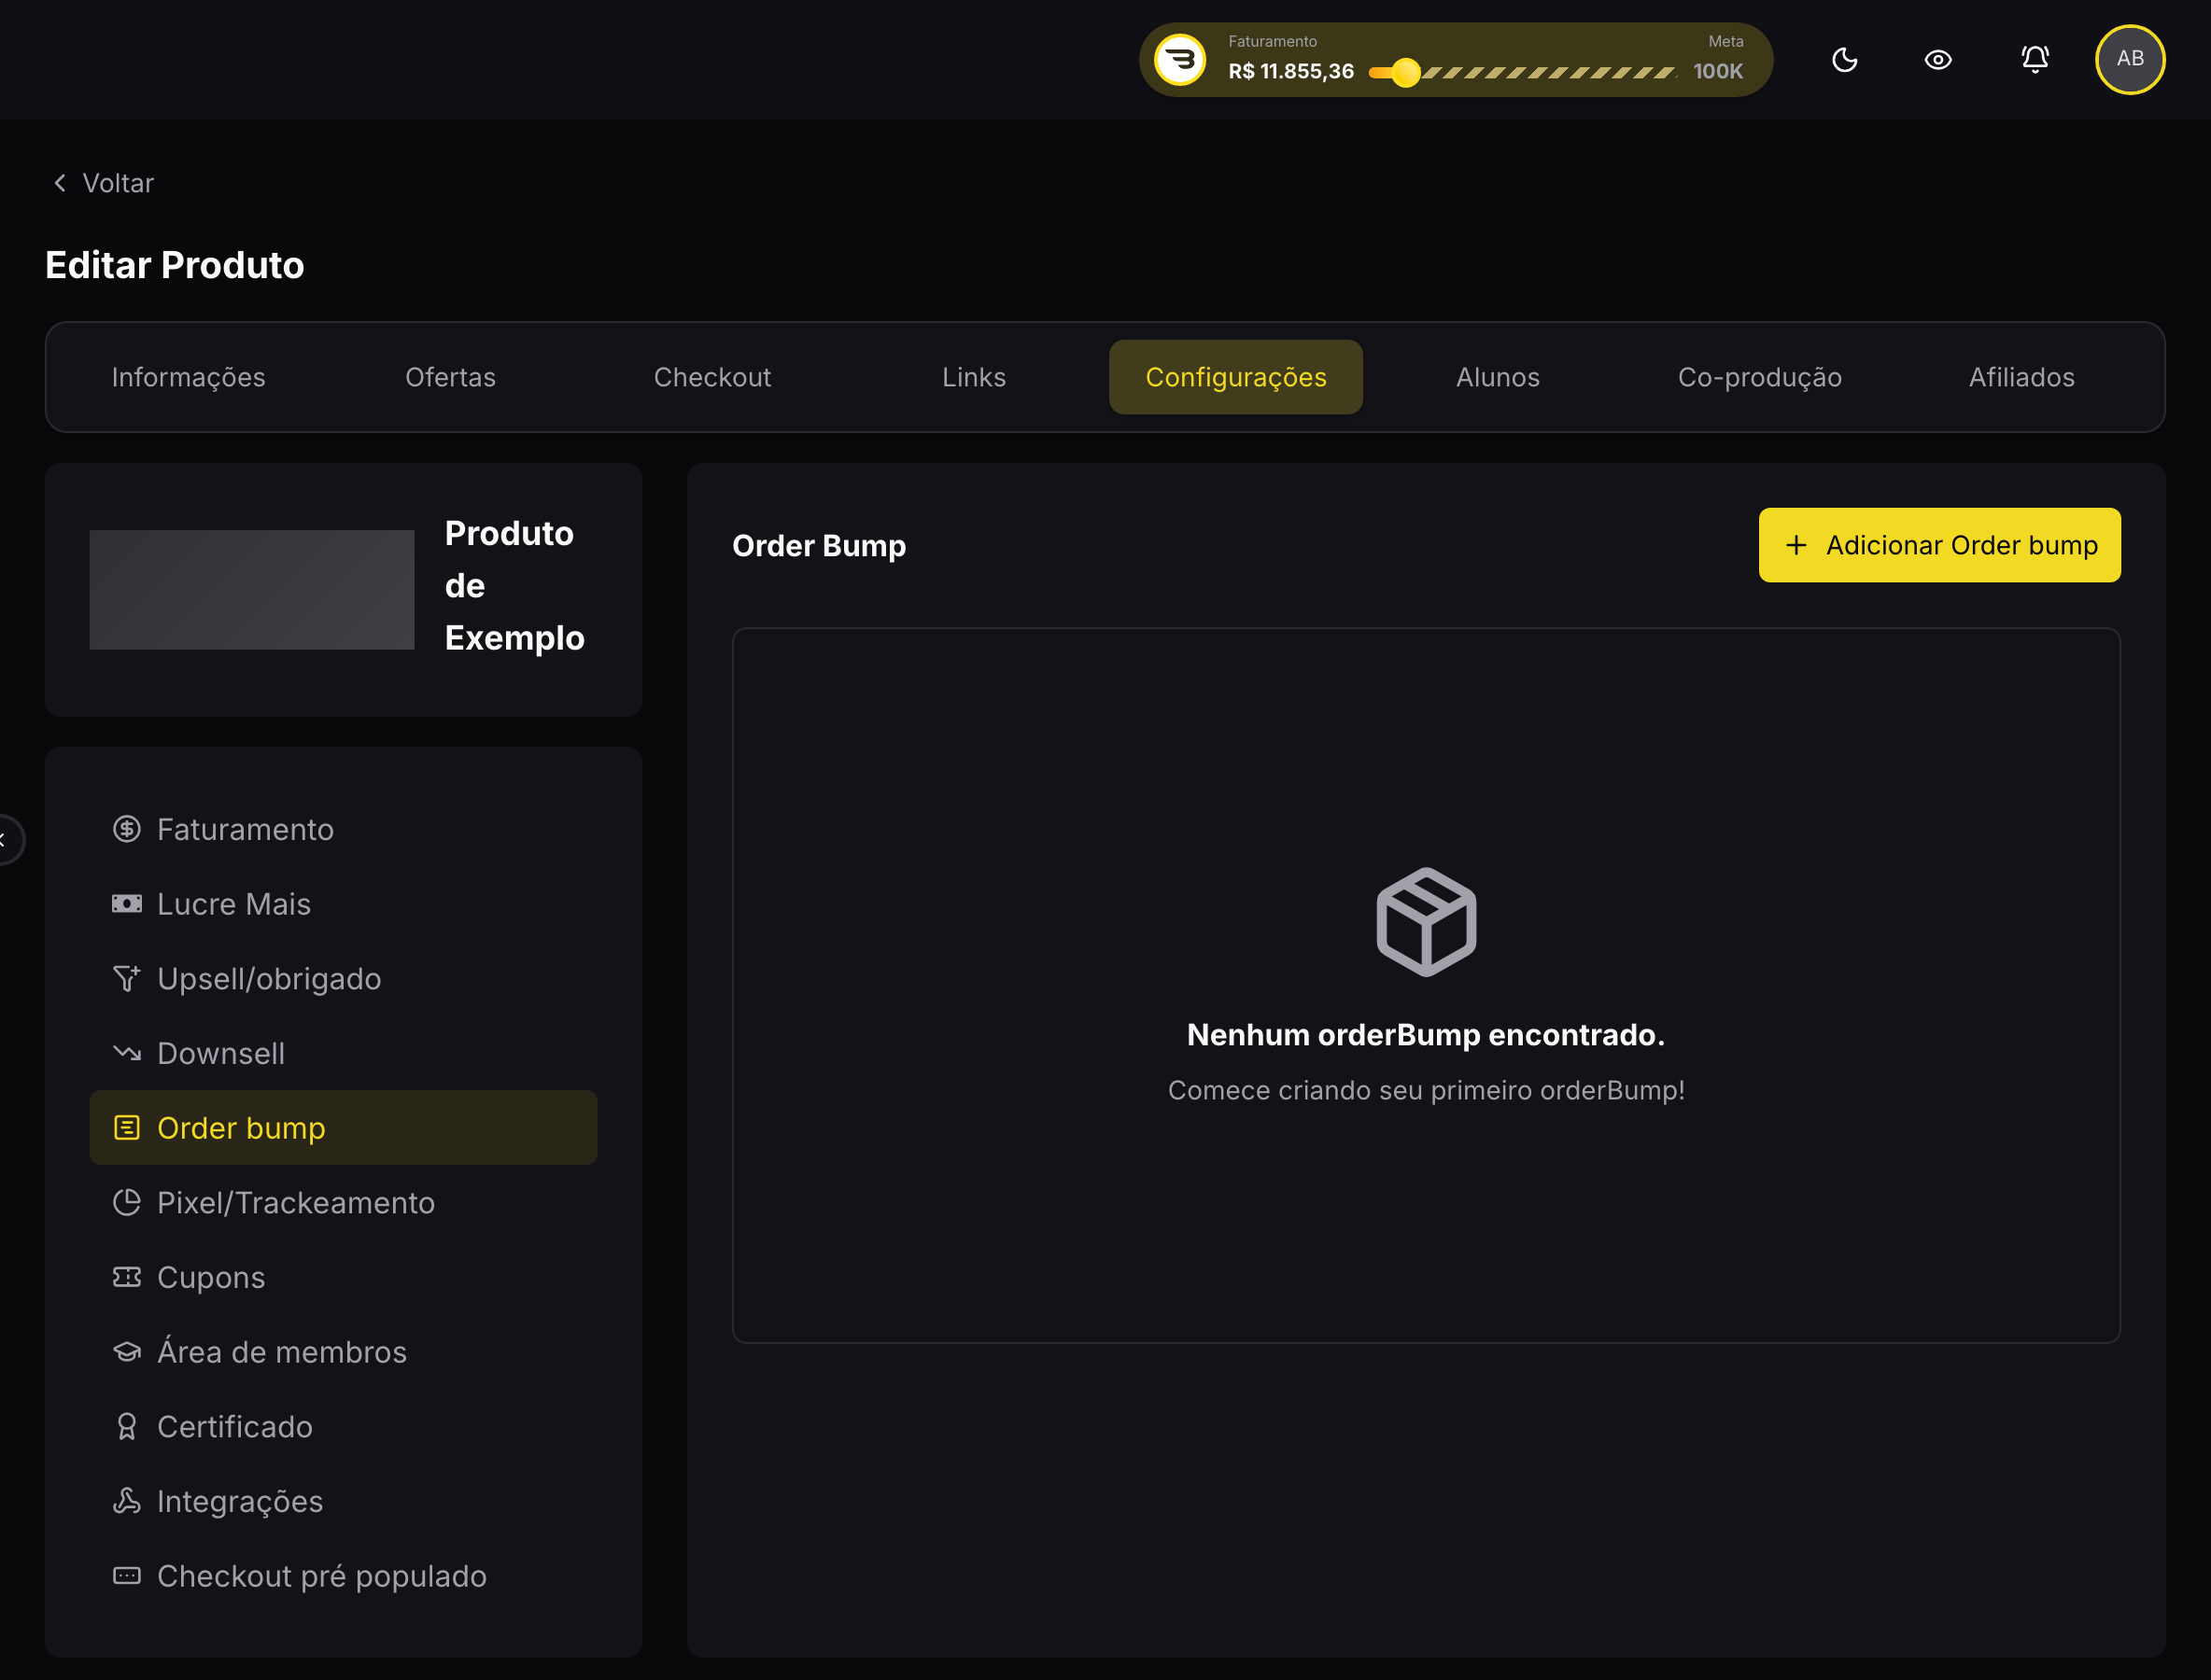This screenshot has width=2211, height=1680.
Task: Click the Downsell trending-down icon
Action: tap(127, 1053)
